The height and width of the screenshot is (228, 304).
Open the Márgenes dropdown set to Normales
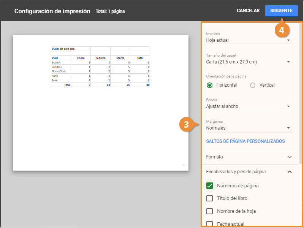pyautogui.click(x=249, y=128)
